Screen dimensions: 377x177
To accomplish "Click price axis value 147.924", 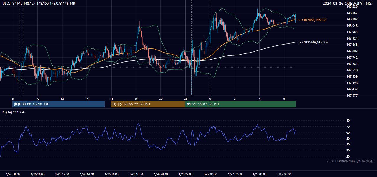I will point(352,38).
